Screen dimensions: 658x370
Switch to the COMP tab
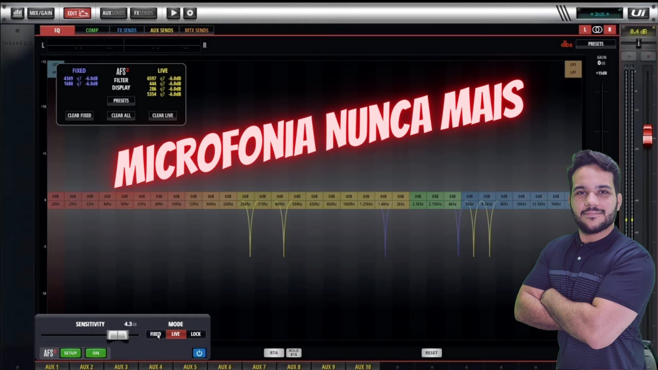[92, 30]
